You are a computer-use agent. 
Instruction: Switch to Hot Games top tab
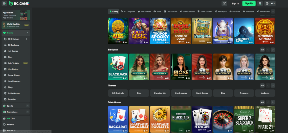(x=144, y=11)
